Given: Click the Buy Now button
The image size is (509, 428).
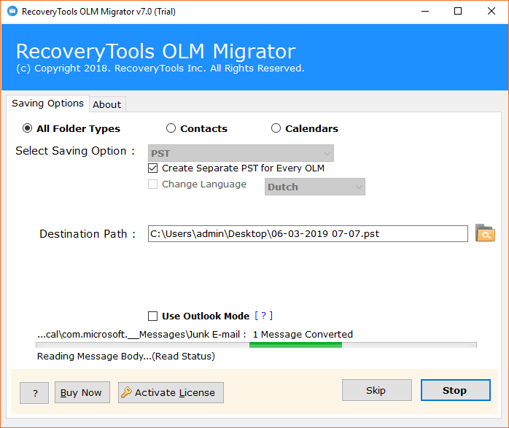Looking at the screenshot, I should click(x=82, y=392).
